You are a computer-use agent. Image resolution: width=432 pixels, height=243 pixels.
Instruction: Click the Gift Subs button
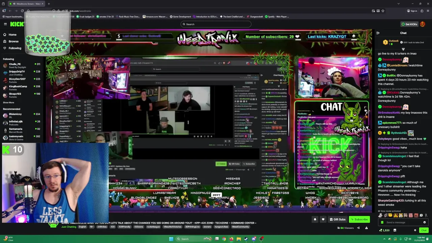pyautogui.click(x=337, y=219)
